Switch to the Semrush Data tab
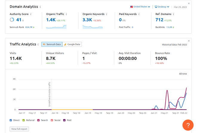 click(x=52, y=44)
